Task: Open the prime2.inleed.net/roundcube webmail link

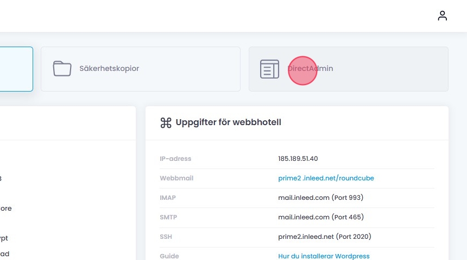Action: [326, 178]
